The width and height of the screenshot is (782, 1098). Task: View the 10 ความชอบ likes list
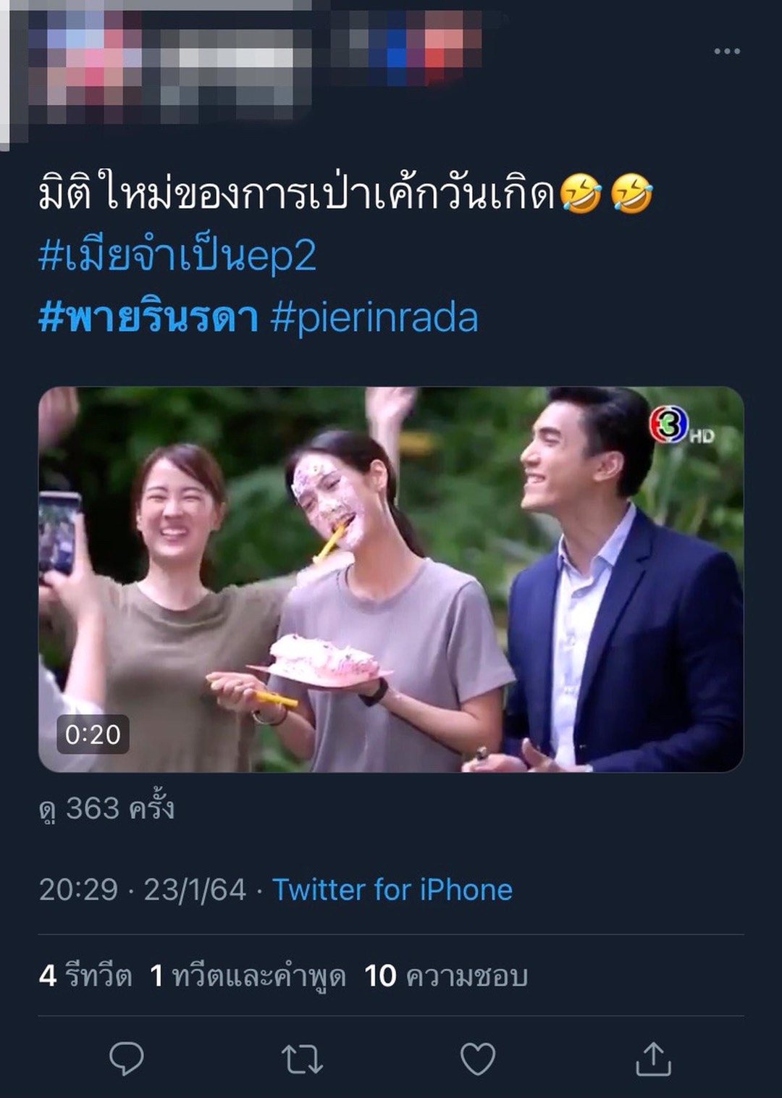445,976
